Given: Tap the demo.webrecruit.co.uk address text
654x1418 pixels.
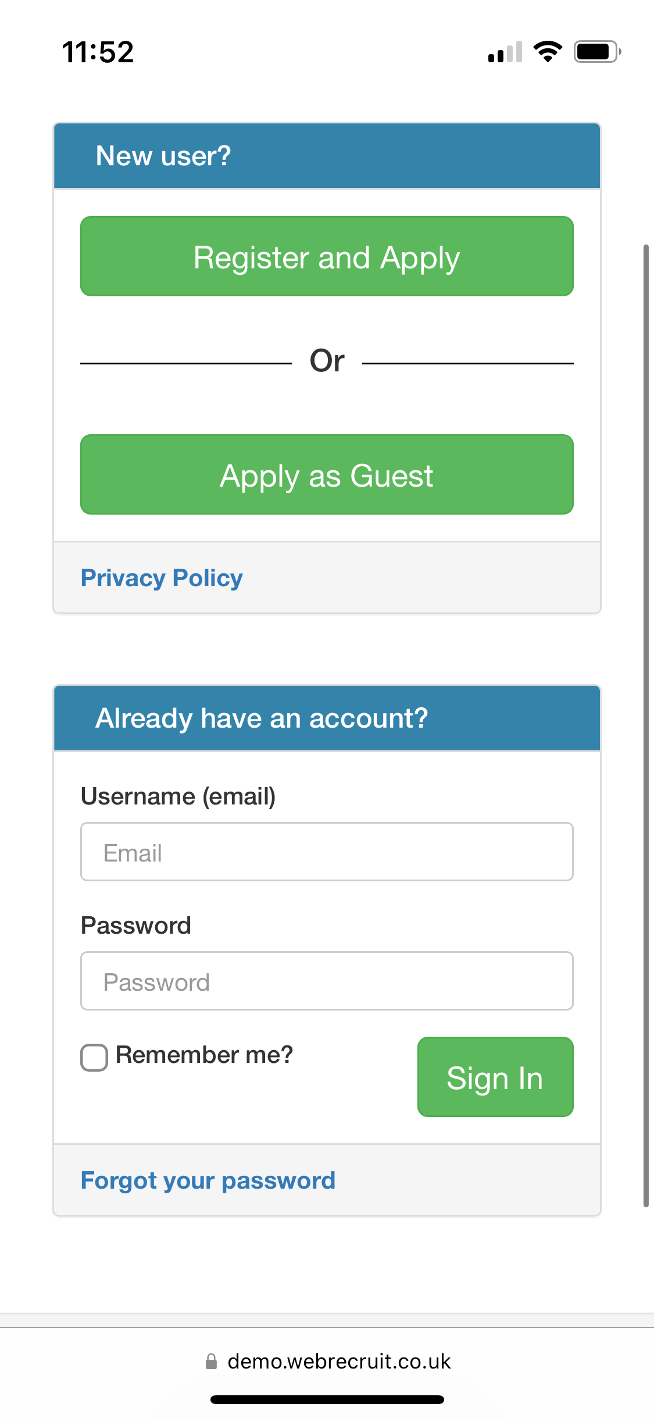Looking at the screenshot, I should click(339, 1362).
